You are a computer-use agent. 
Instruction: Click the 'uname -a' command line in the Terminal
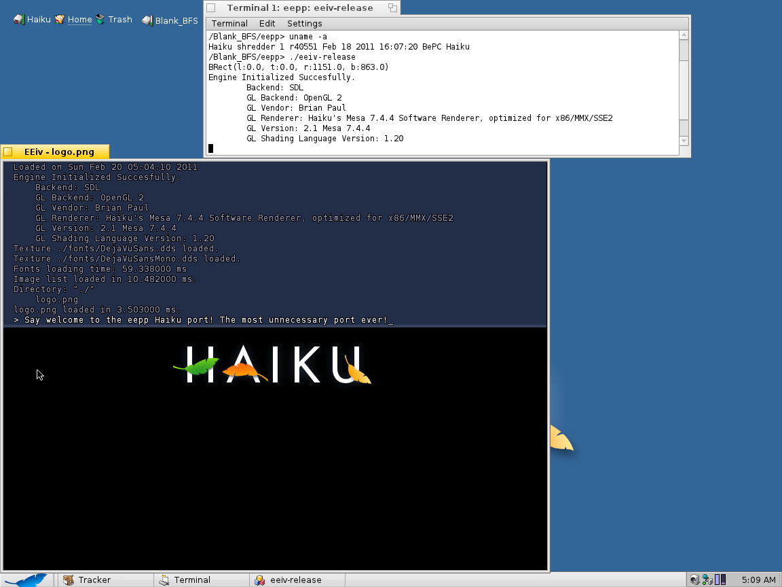(x=267, y=37)
